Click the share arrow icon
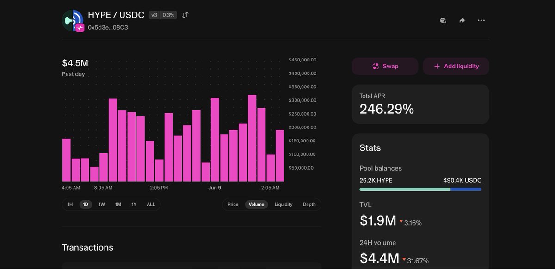Screen dimensions: 555x269 pyautogui.click(x=462, y=20)
